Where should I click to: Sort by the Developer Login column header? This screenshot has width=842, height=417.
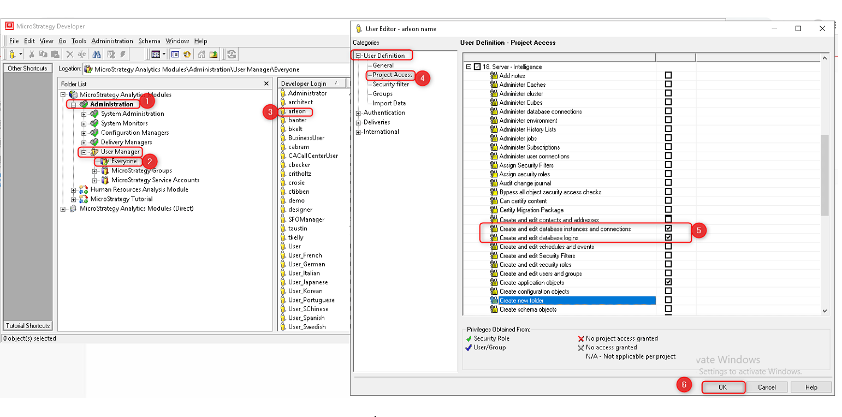pyautogui.click(x=311, y=84)
